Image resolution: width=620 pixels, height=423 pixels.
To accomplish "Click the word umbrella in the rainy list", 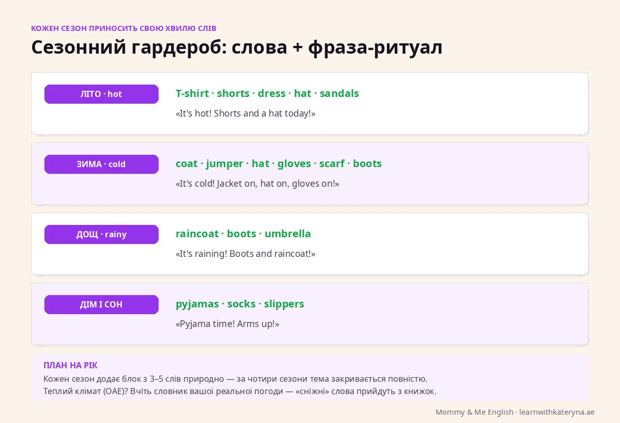I will pos(288,234).
